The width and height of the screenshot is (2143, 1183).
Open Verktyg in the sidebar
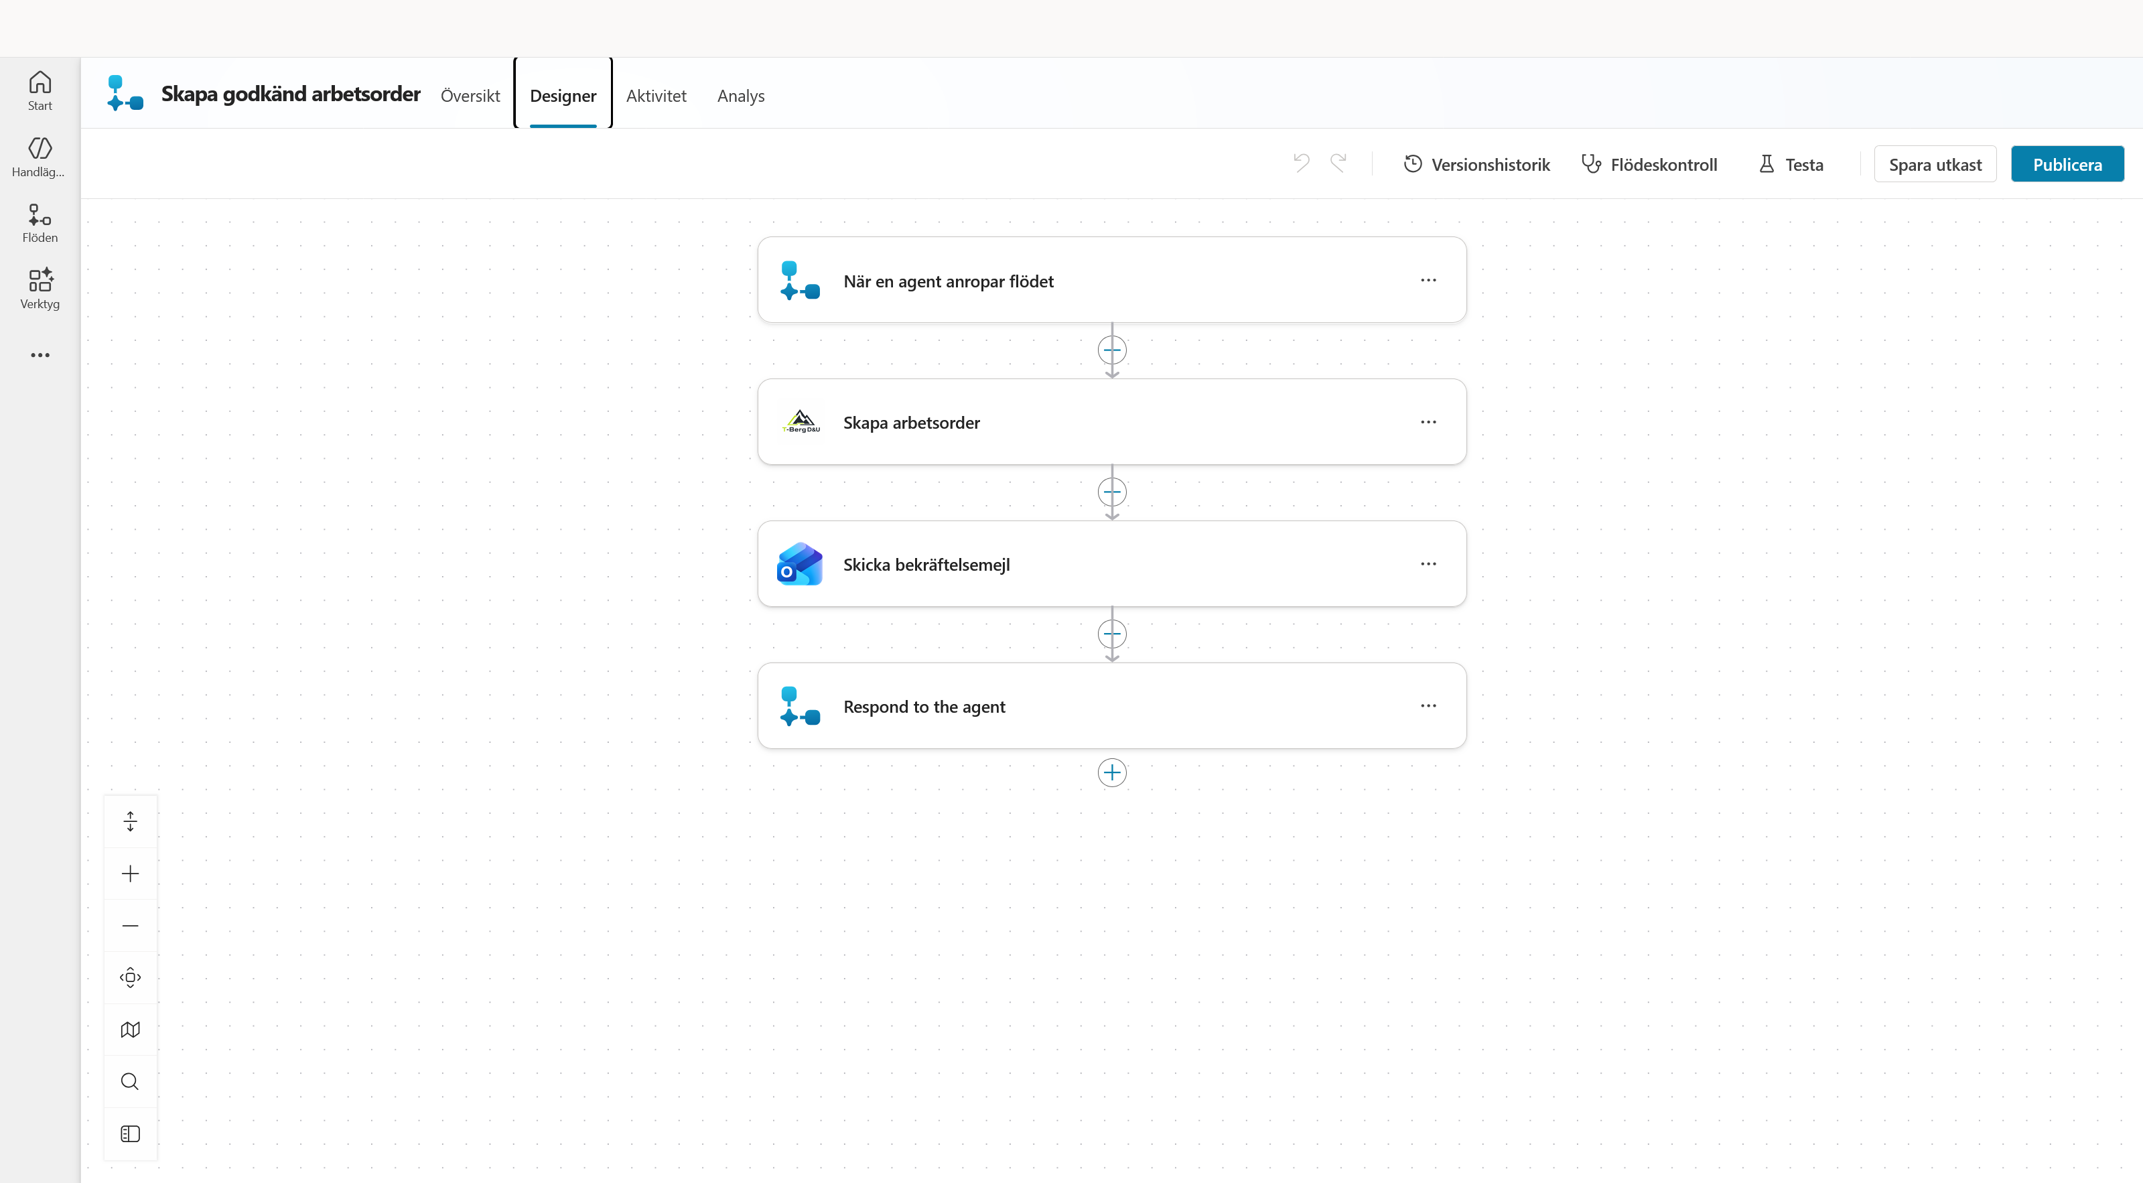[x=40, y=289]
